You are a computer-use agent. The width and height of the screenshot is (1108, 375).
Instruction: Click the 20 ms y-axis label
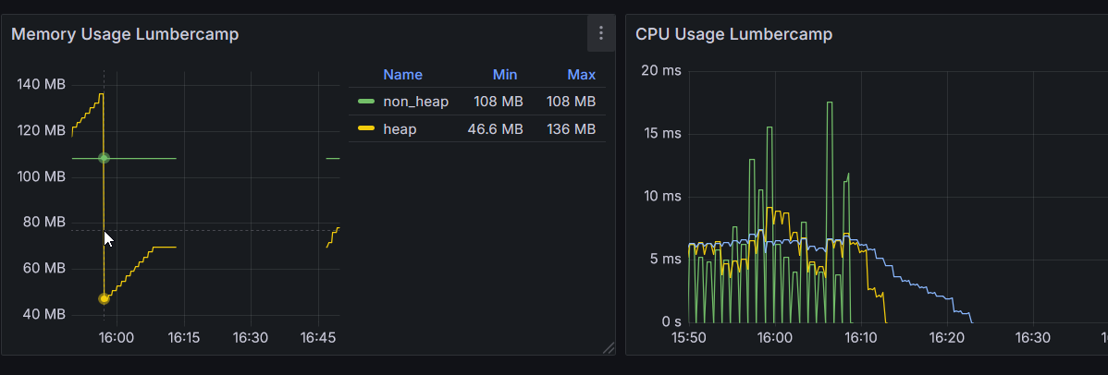660,71
